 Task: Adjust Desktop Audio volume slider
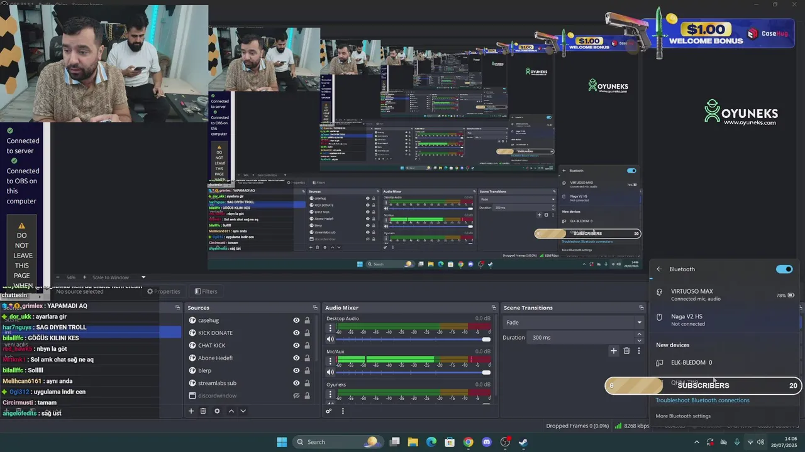[413, 340]
